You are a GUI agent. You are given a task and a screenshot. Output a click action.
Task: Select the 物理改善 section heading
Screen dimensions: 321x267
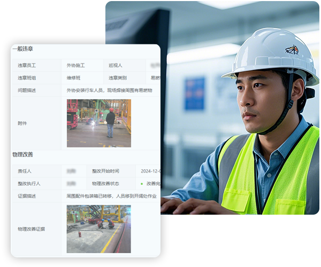tap(22, 154)
